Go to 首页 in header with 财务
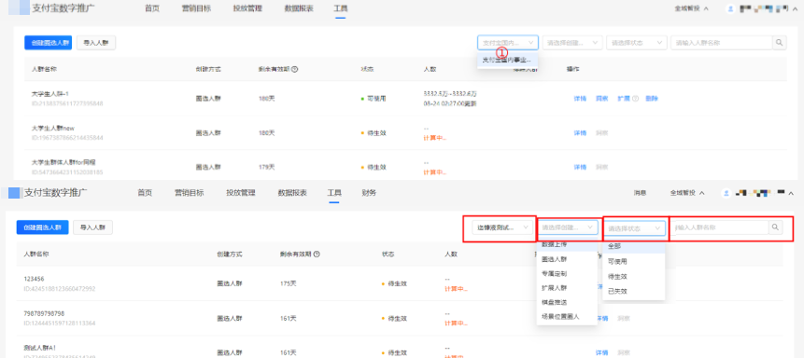The height and width of the screenshot is (358, 804). click(x=145, y=193)
